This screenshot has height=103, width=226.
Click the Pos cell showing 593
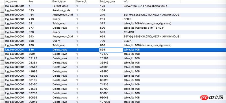tap(40, 36)
